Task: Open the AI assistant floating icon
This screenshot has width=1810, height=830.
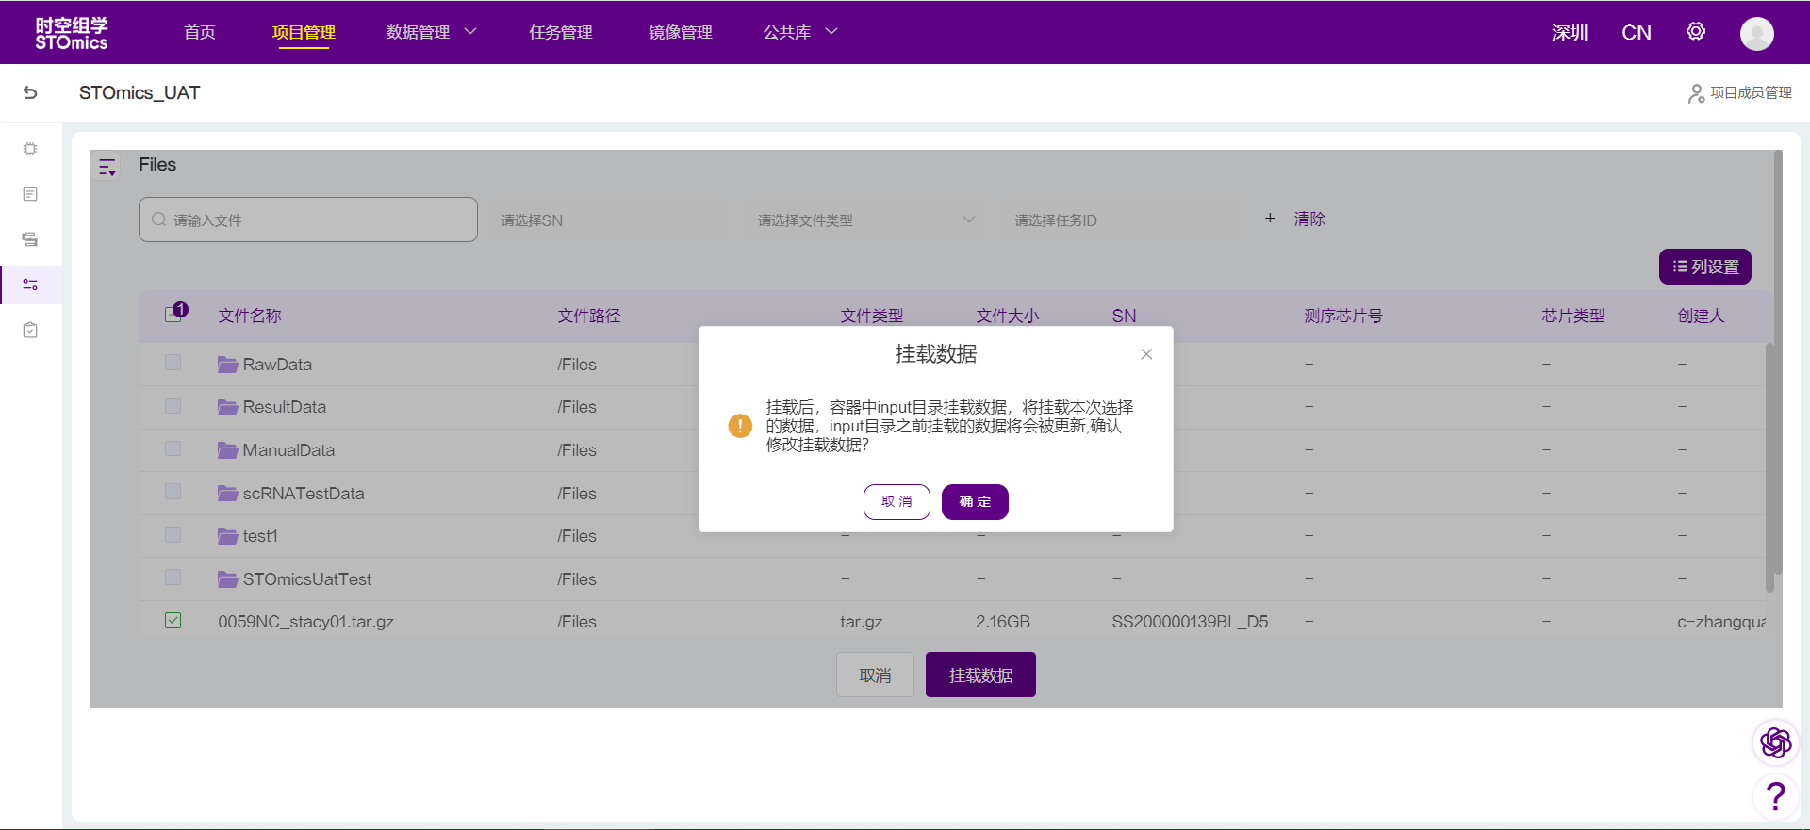Action: pyautogui.click(x=1775, y=742)
